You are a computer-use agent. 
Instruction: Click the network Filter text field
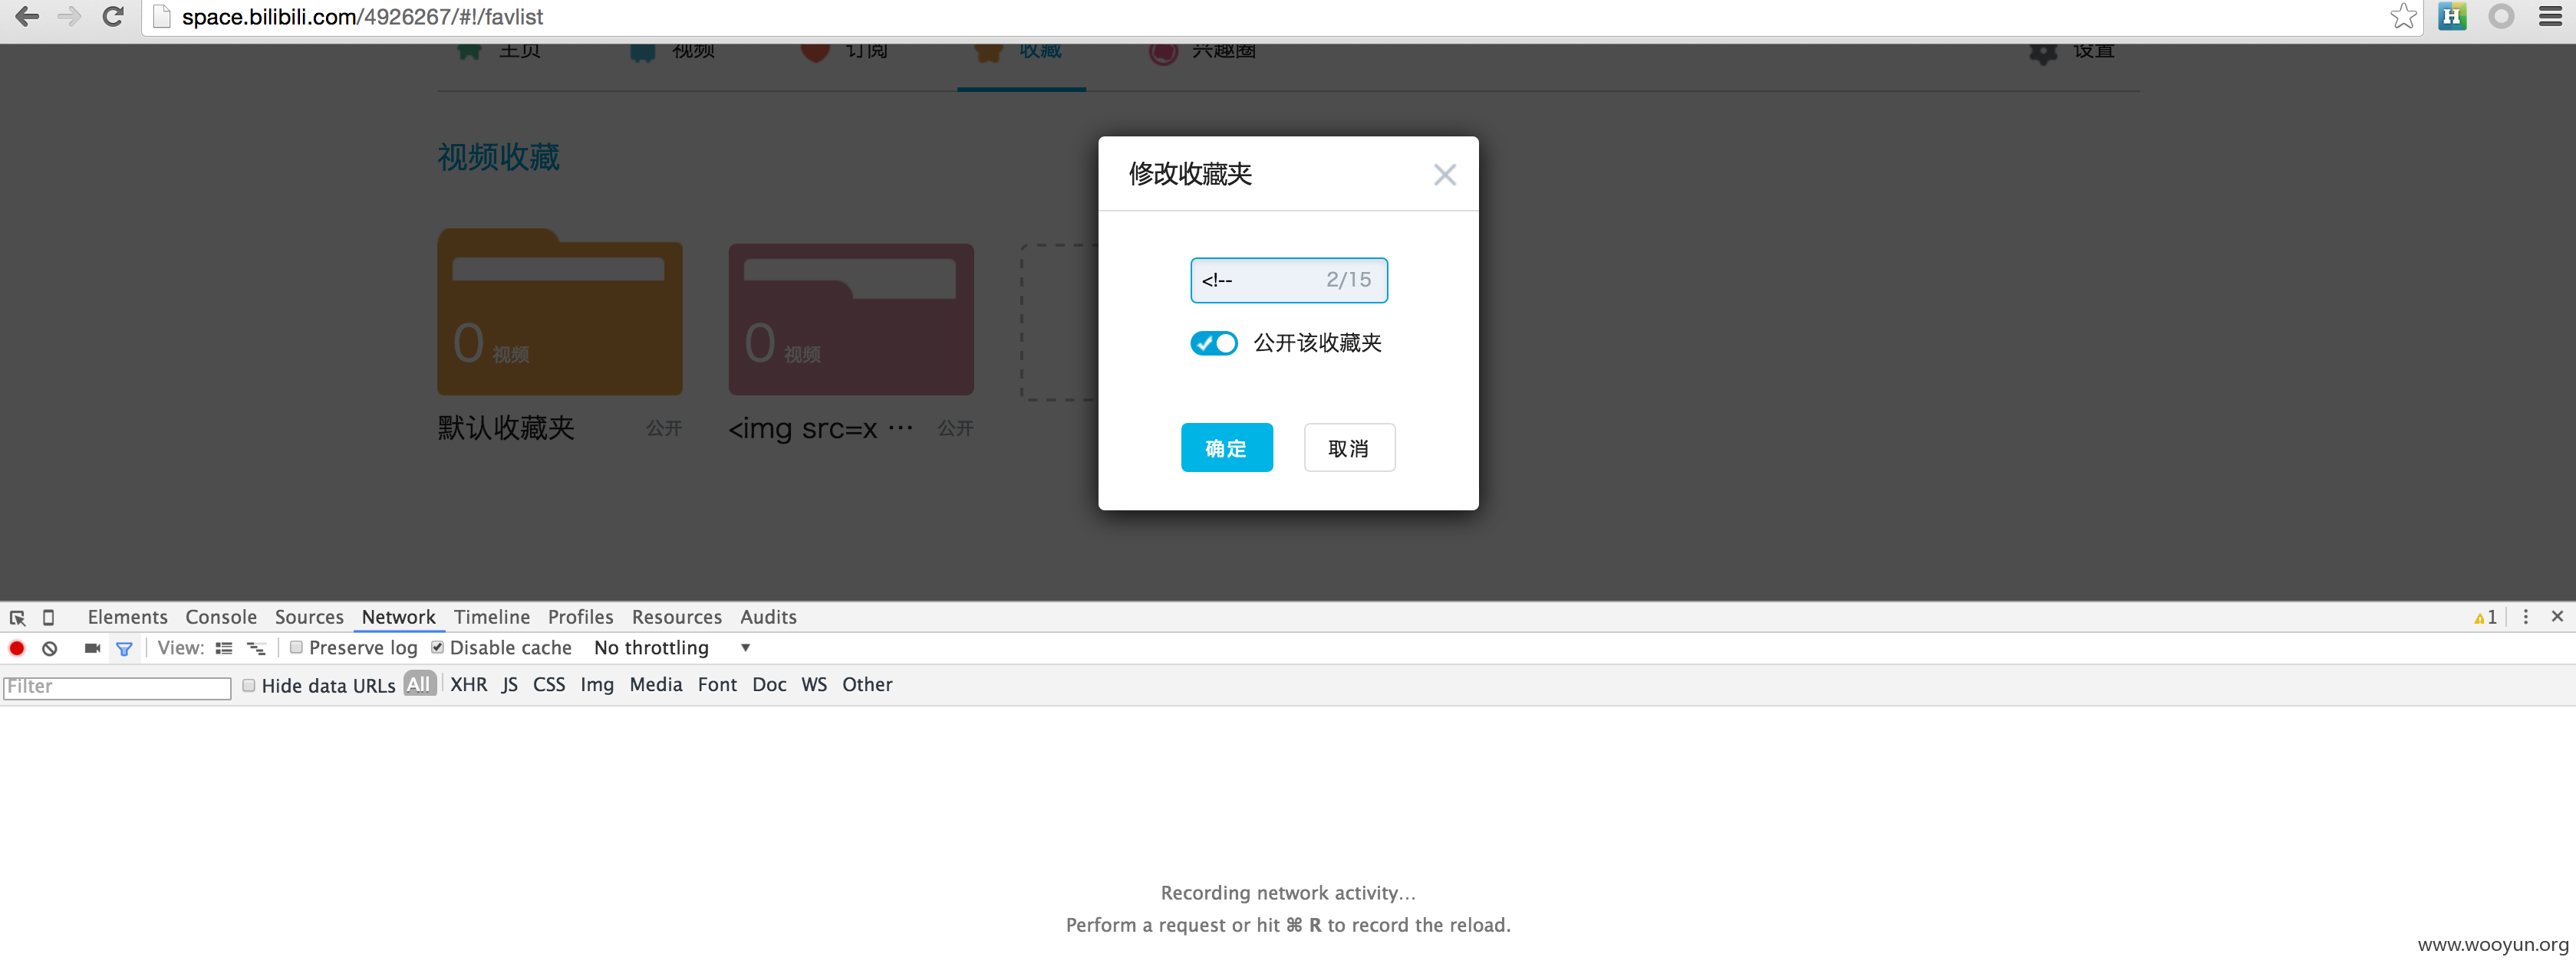click(x=117, y=687)
